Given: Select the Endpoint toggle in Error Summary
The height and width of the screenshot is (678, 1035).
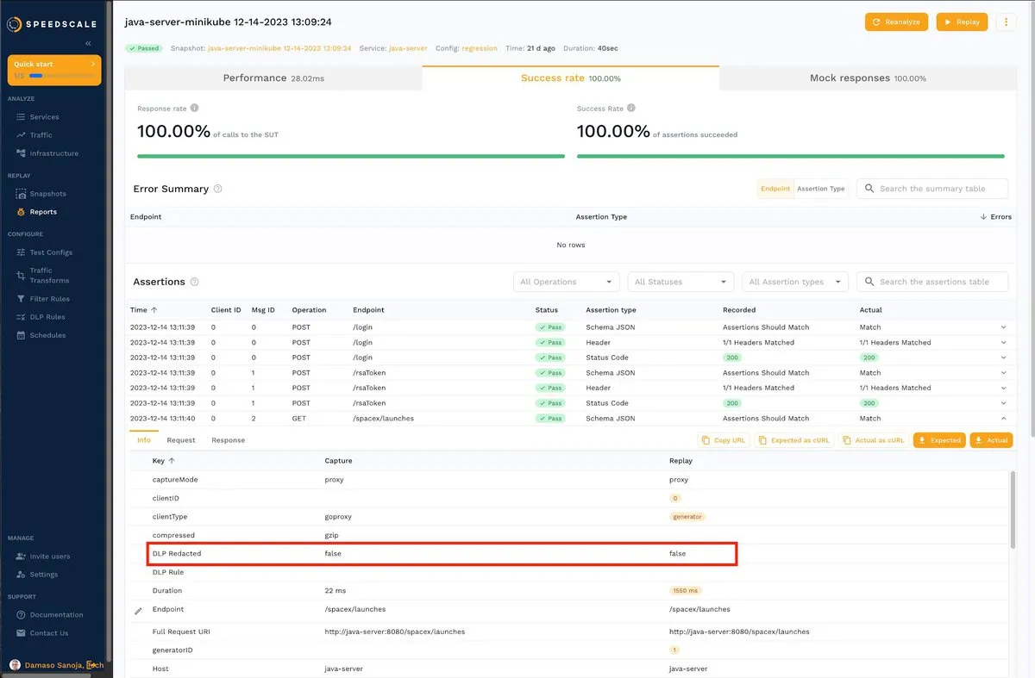Looking at the screenshot, I should point(775,189).
